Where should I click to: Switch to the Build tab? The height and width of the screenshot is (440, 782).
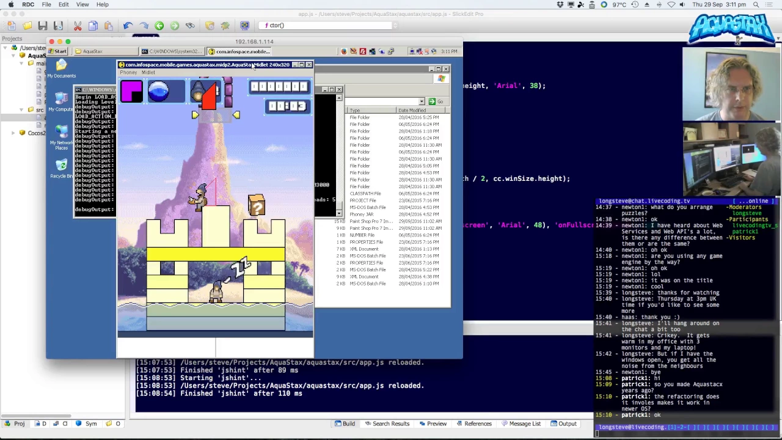coord(345,424)
